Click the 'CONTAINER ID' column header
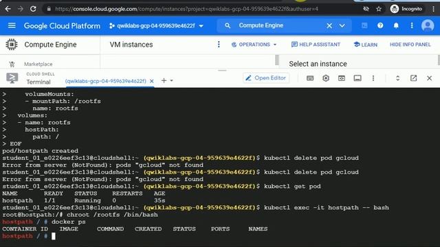 point(25,229)
